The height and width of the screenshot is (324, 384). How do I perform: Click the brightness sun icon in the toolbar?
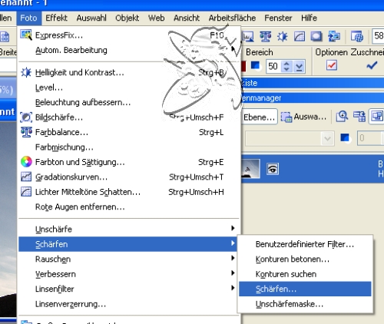click(283, 37)
